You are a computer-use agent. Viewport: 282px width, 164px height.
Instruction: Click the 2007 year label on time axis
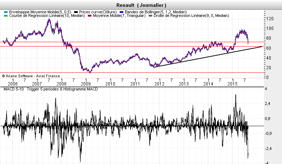pos(37,84)
